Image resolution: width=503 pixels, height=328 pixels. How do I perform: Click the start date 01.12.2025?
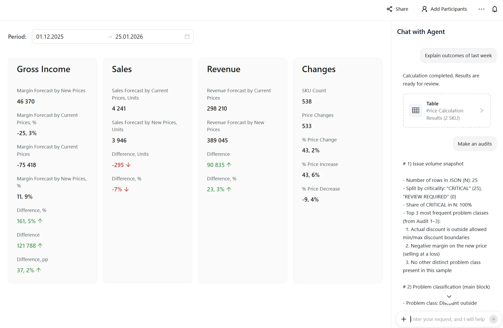coord(50,37)
